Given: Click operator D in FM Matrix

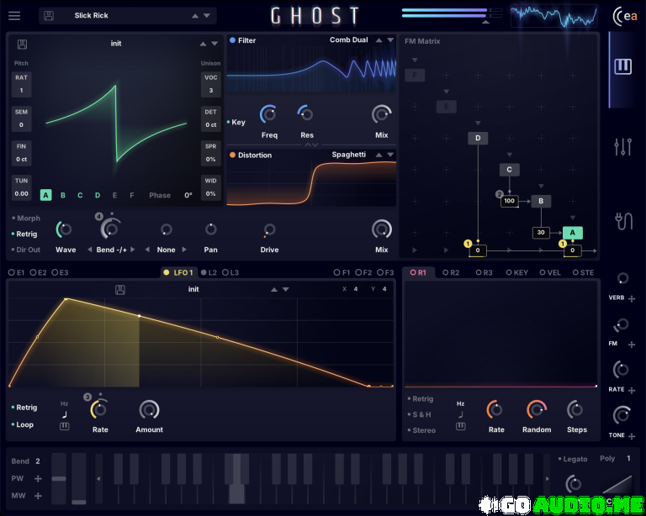Looking at the screenshot, I should point(478,138).
